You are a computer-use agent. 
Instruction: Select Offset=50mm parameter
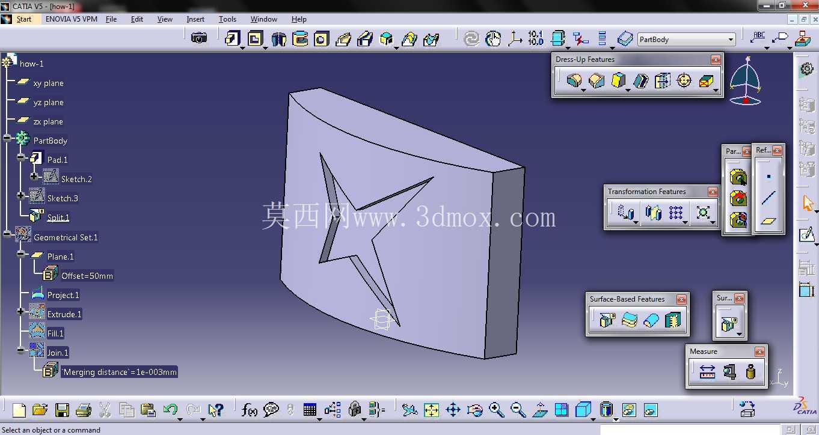pyautogui.click(x=87, y=276)
